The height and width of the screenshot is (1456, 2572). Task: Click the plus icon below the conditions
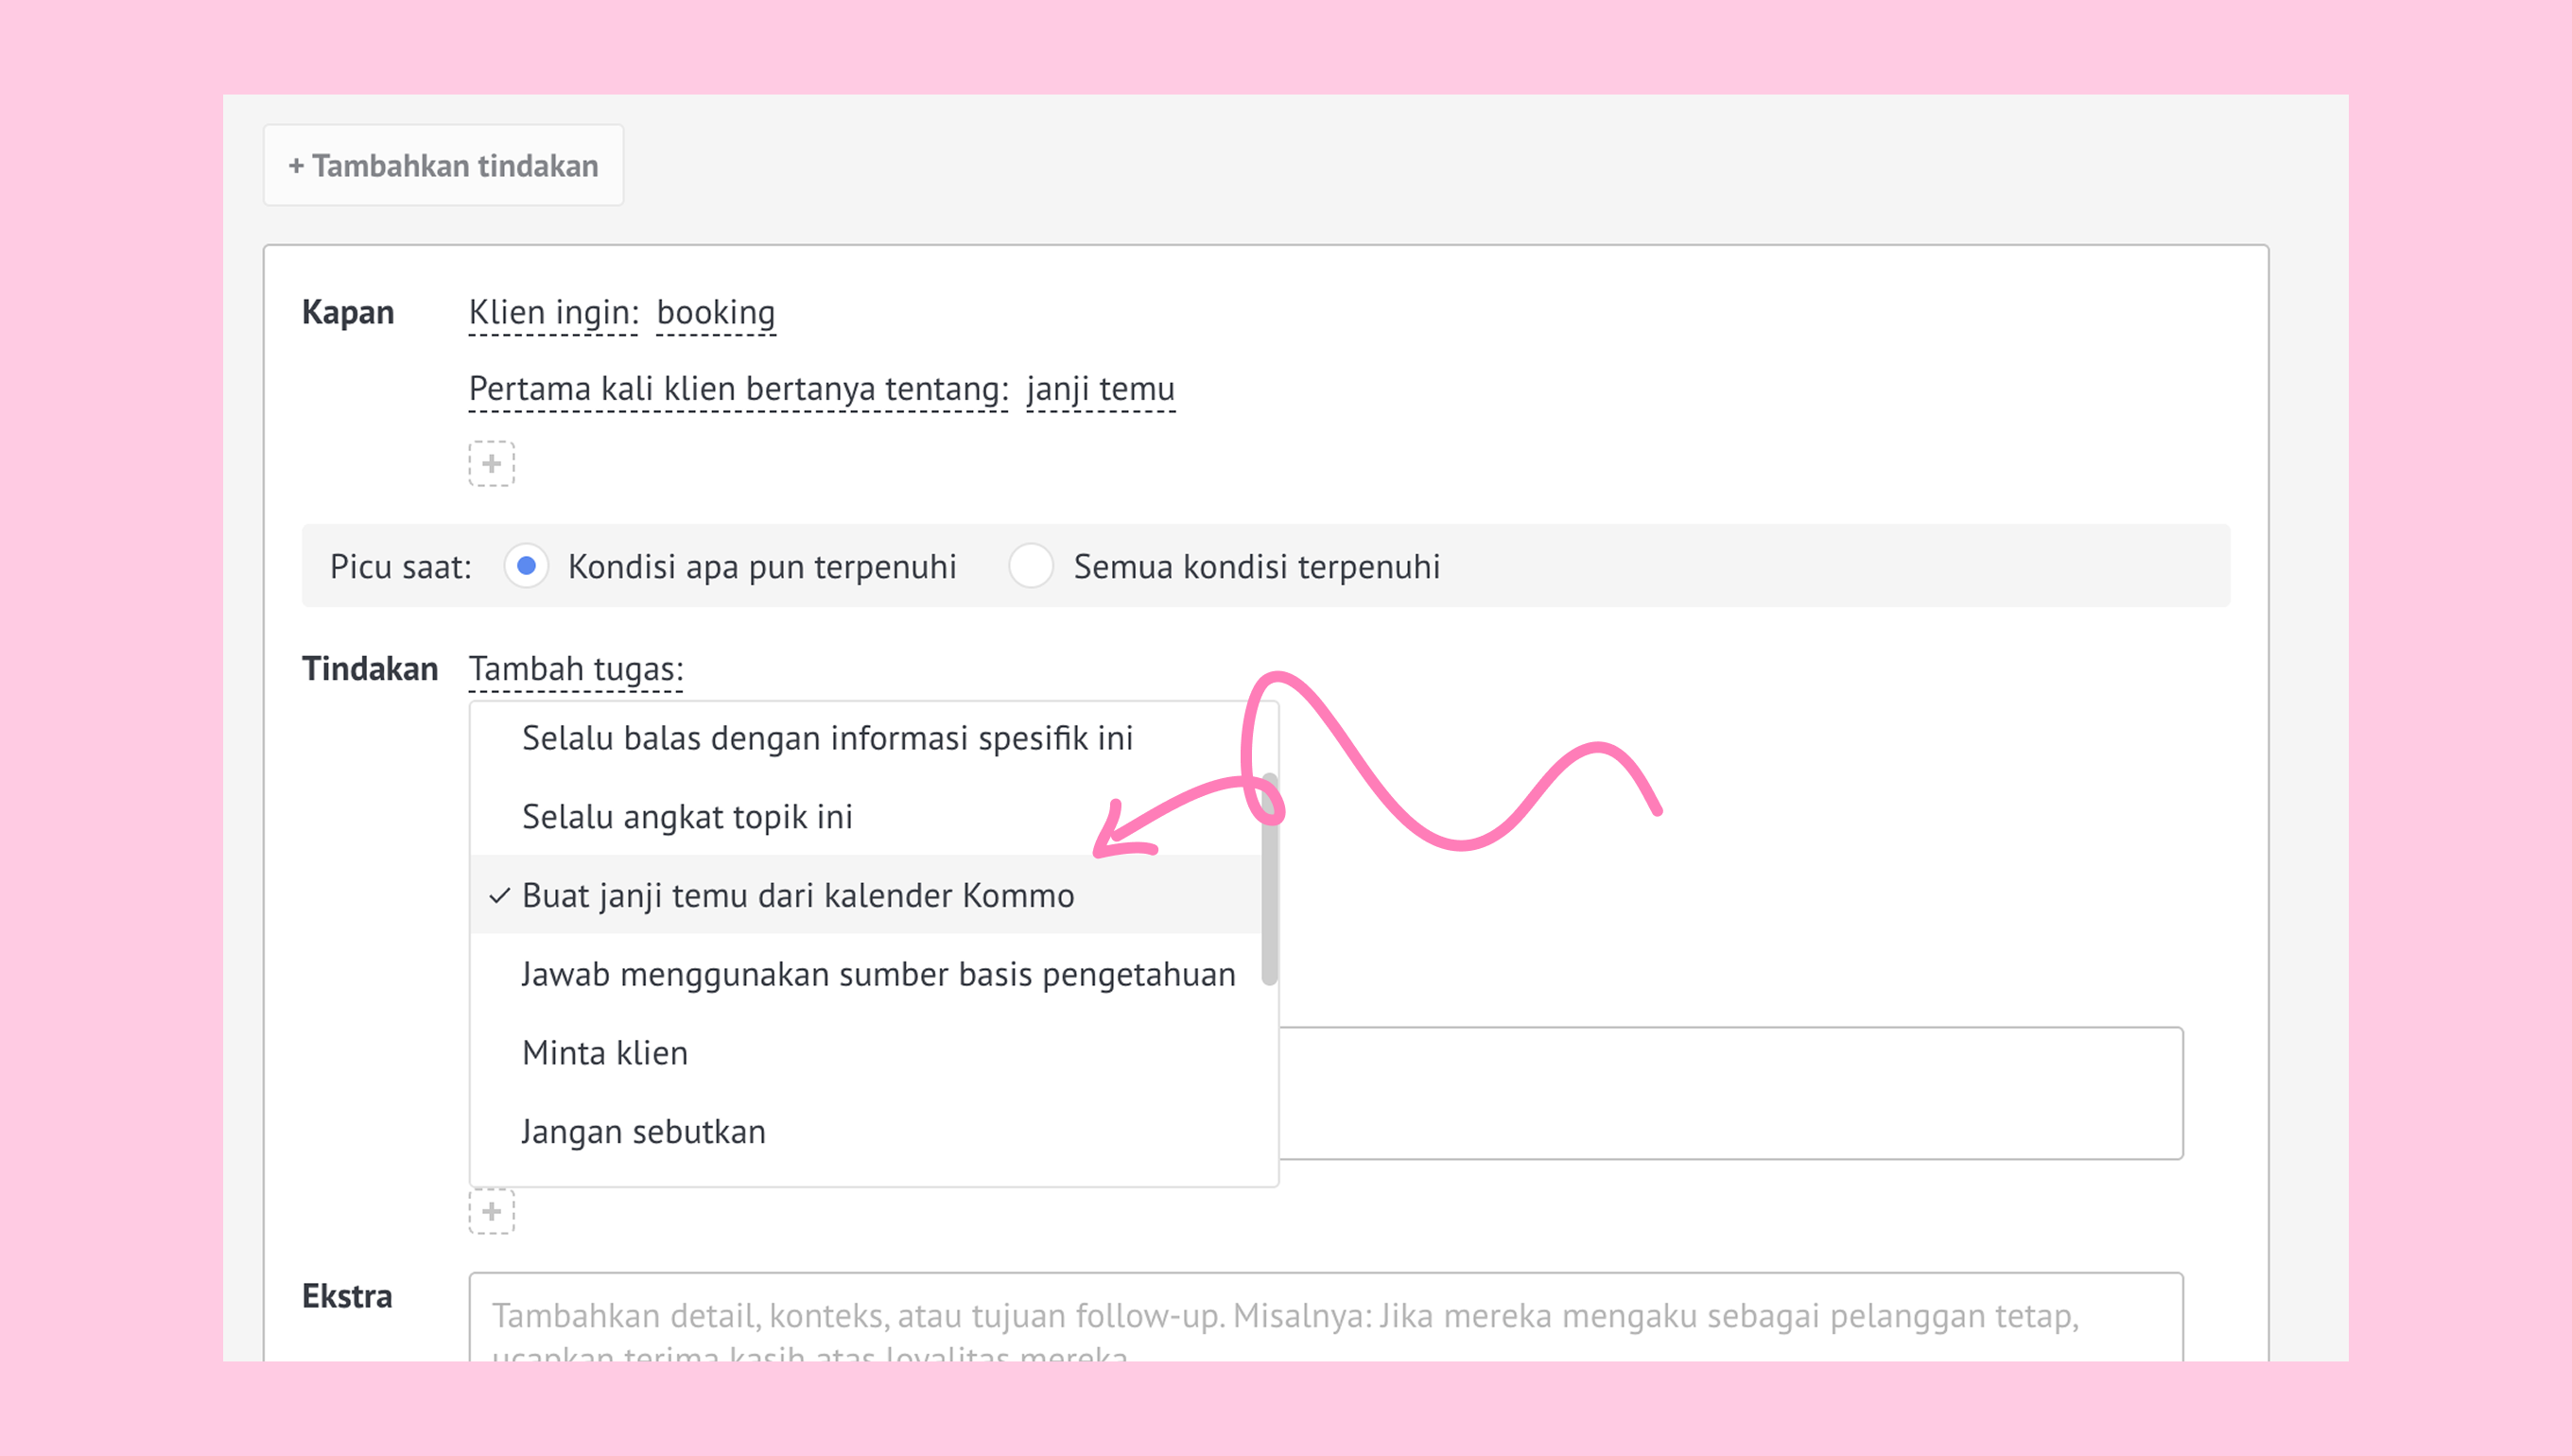coord(491,464)
